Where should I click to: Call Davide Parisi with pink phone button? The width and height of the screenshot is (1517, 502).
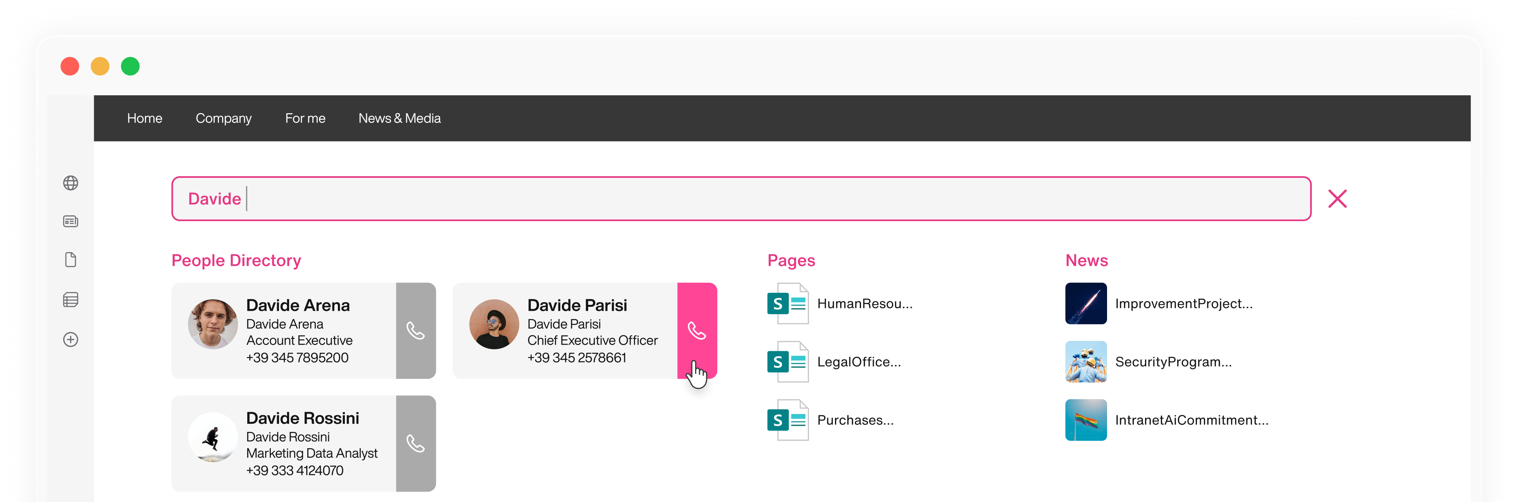coord(697,331)
